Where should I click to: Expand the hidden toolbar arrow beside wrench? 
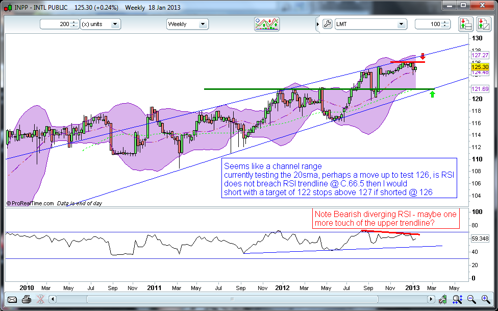pyautogui.click(x=316, y=24)
